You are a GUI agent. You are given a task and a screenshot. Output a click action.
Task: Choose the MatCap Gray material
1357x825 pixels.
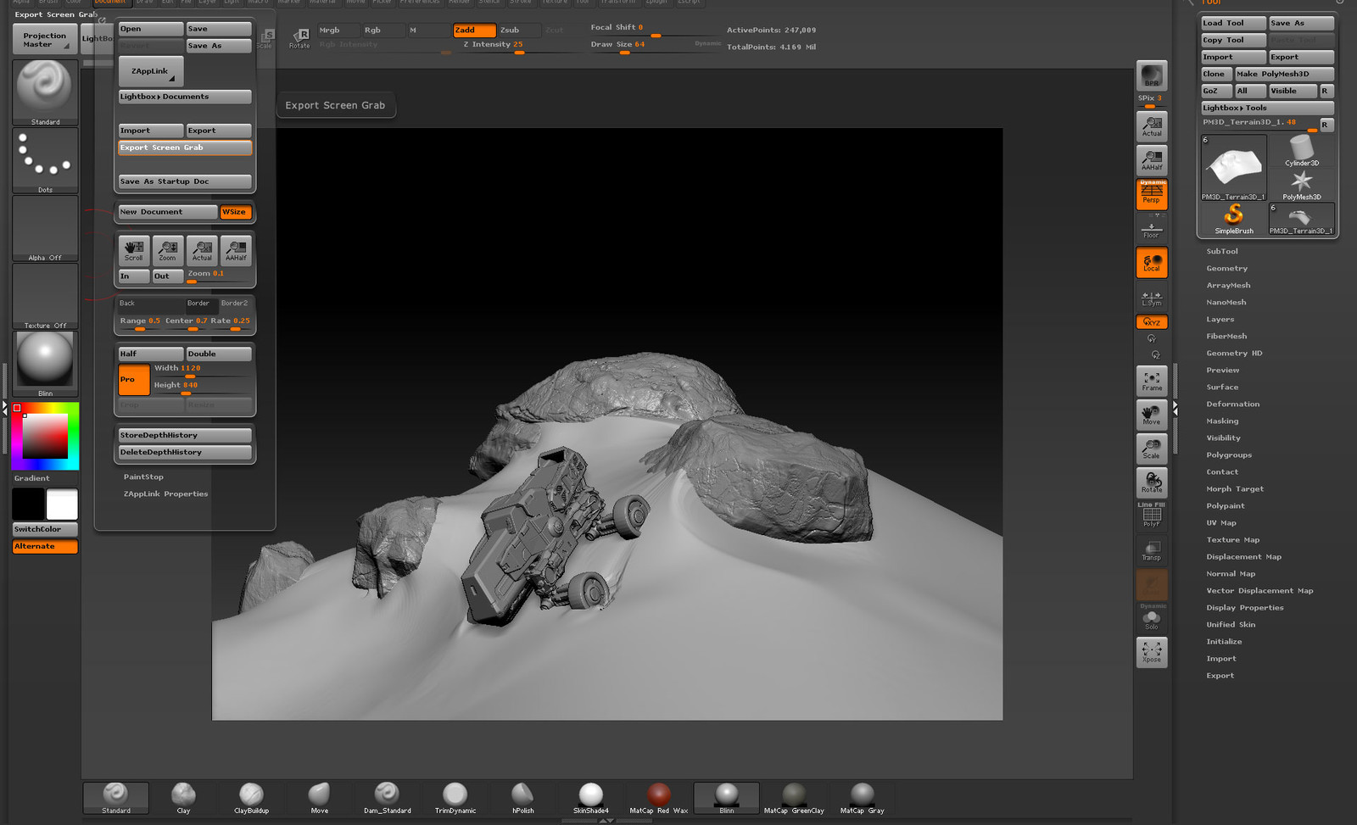862,798
